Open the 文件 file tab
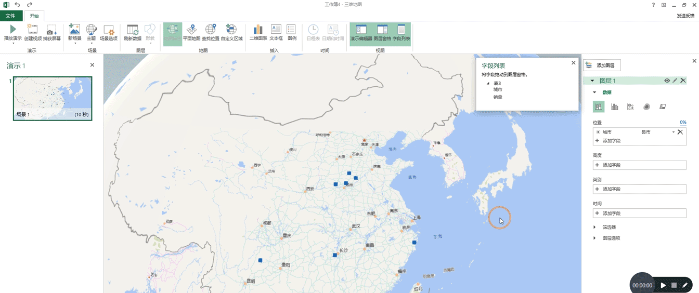The height and width of the screenshot is (293, 699). 10,16
